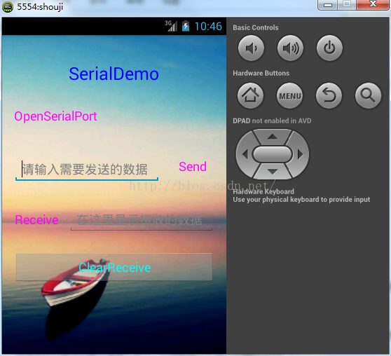Click the battery charging status icon

(x=186, y=26)
